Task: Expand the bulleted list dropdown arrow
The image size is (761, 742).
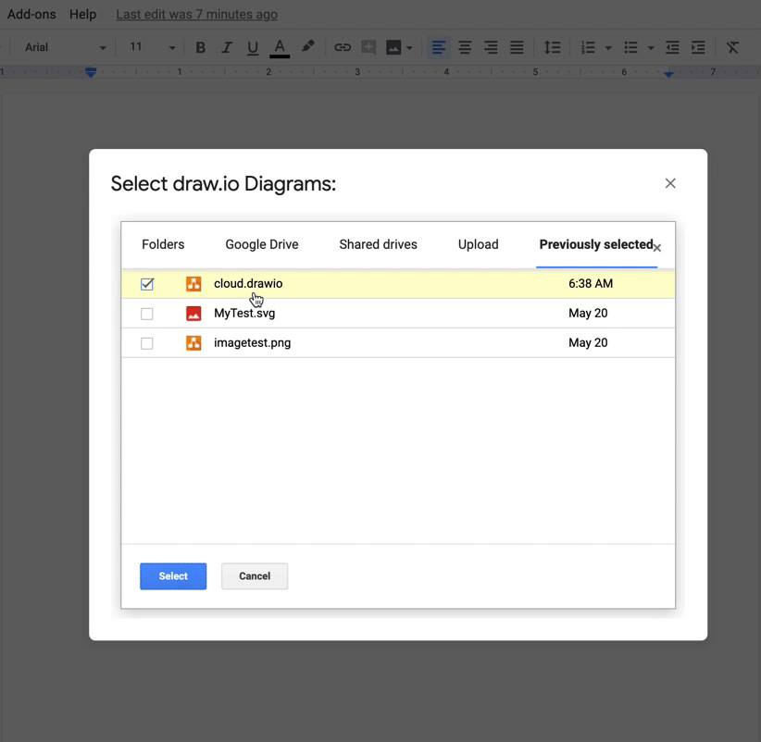Action: coord(651,48)
